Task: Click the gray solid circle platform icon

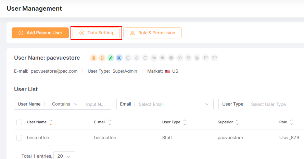Action: point(171,58)
